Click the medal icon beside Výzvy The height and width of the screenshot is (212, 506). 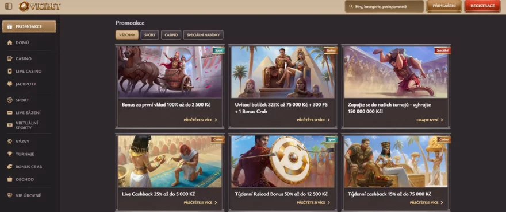[10, 141]
